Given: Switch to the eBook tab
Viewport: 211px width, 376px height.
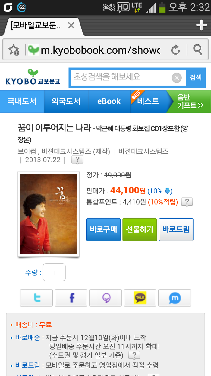Looking at the screenshot, I should pos(109,101).
